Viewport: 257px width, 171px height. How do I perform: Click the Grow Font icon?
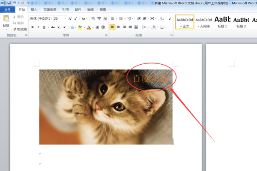point(70,19)
